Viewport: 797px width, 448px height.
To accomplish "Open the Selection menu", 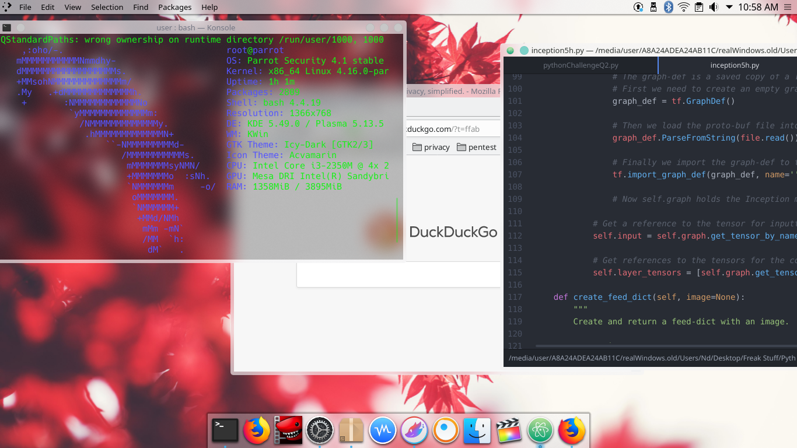I will pyautogui.click(x=107, y=7).
